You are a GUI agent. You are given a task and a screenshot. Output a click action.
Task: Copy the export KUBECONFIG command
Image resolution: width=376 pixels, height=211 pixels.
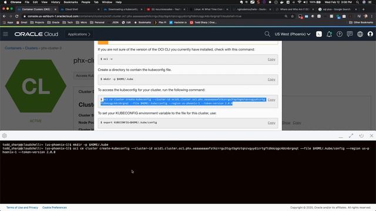click(x=271, y=122)
